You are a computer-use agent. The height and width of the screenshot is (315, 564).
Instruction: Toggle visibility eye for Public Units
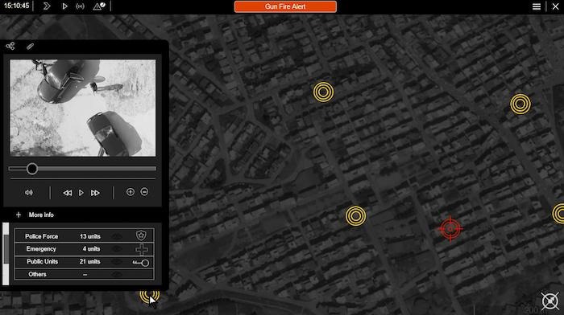(x=116, y=261)
